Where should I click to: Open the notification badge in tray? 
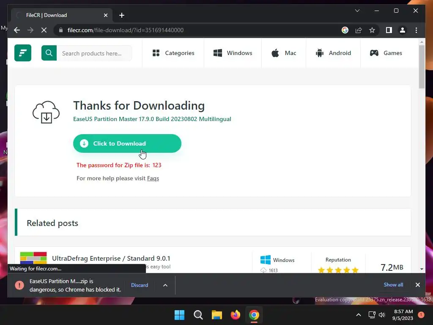[x=421, y=314]
